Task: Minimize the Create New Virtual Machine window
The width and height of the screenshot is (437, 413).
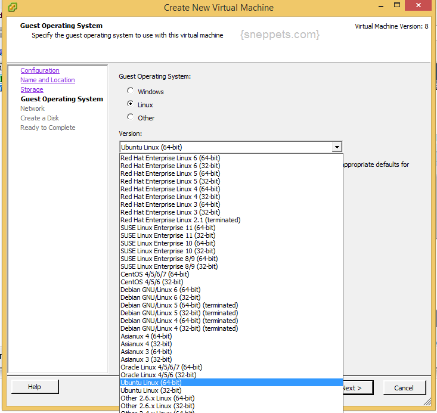Action: point(381,5)
